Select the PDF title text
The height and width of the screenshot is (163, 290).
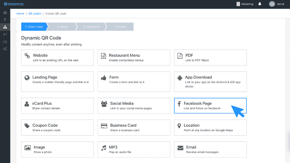coord(189,55)
